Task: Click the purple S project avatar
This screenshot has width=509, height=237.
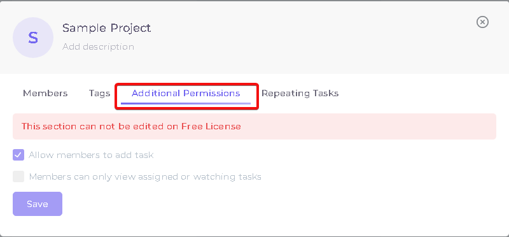Action: (33, 38)
